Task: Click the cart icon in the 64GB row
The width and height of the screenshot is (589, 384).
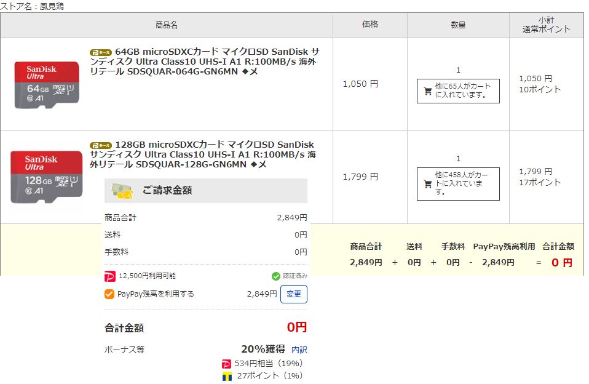Action: 428,91
